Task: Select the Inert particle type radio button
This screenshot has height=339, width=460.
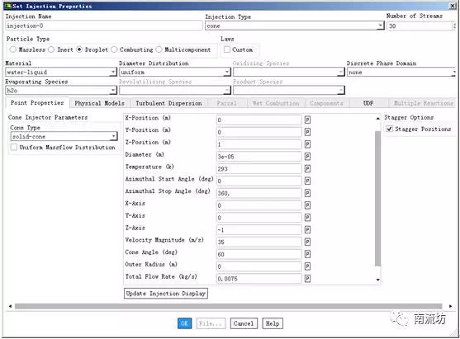Action: (51, 49)
